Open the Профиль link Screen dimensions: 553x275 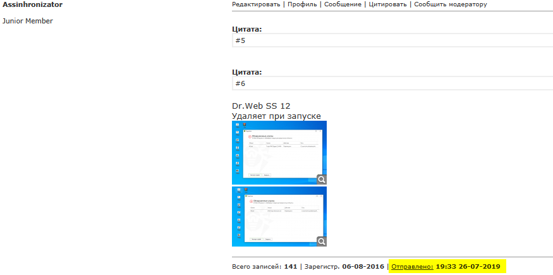click(302, 4)
